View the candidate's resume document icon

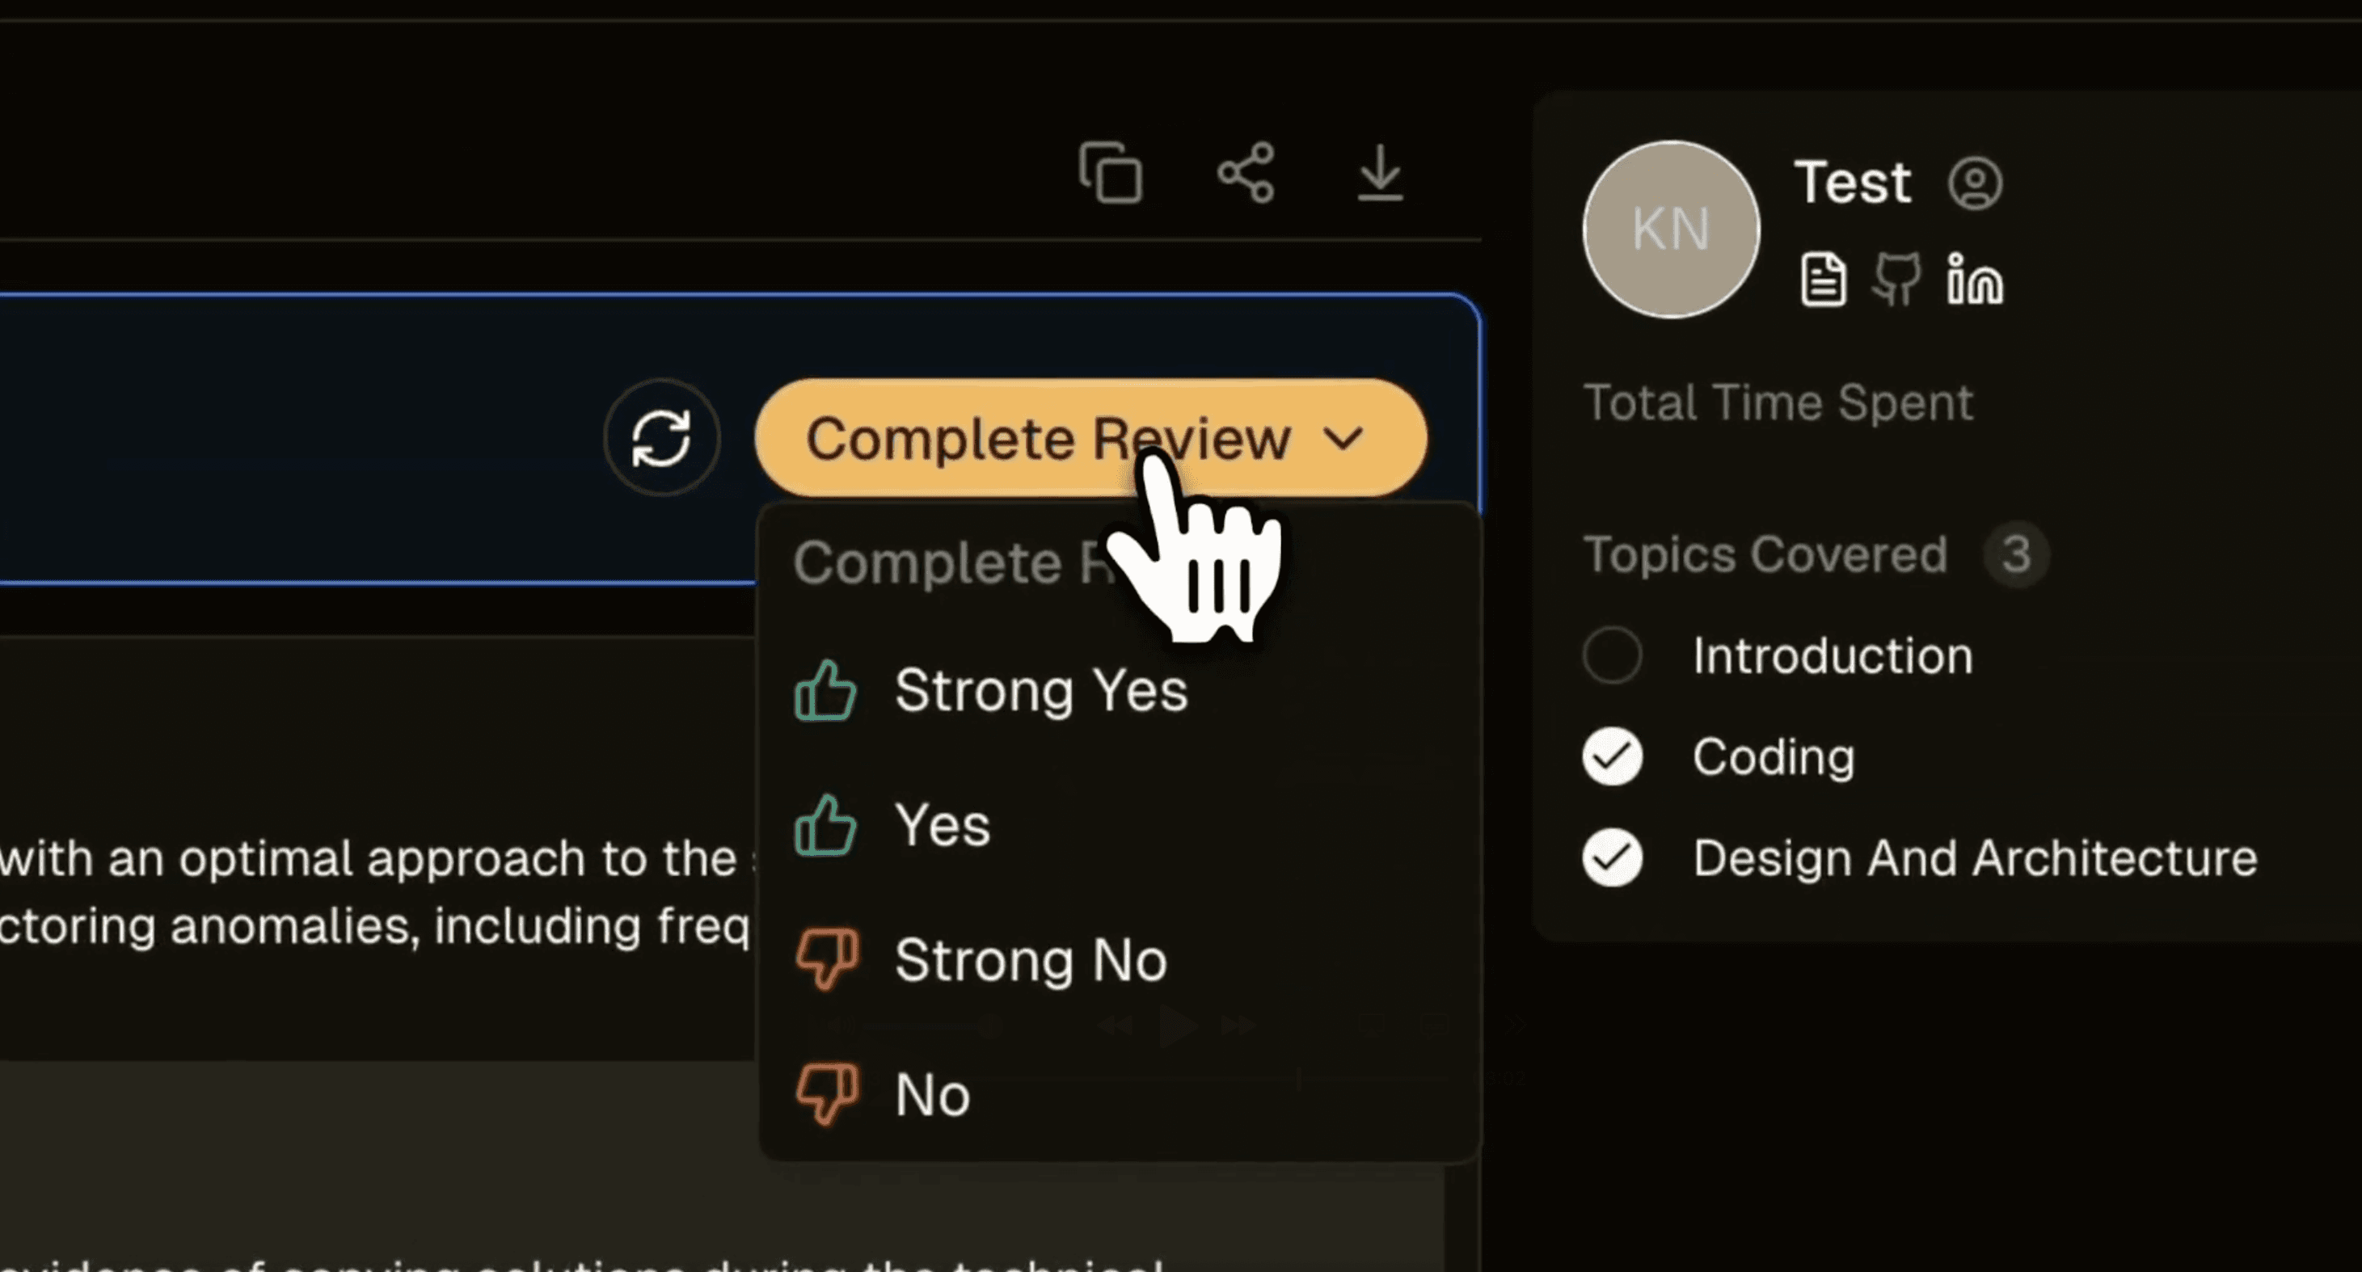[x=1823, y=278]
